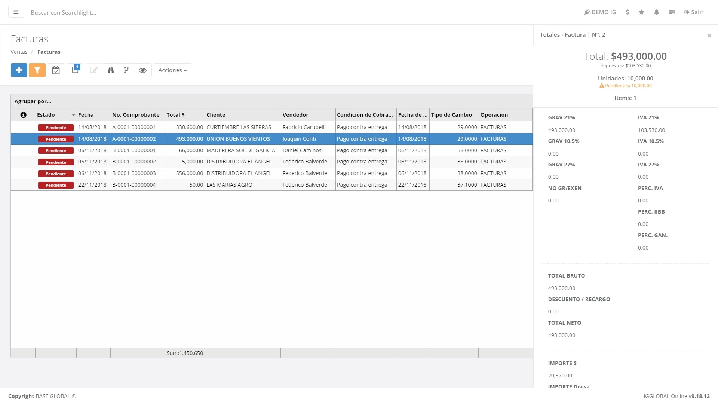
Task: Close the Totales Factura panel
Action: tap(709, 36)
